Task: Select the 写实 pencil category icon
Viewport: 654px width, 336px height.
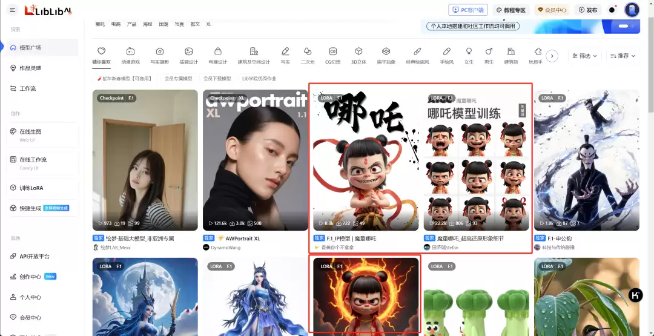Action: (x=285, y=56)
